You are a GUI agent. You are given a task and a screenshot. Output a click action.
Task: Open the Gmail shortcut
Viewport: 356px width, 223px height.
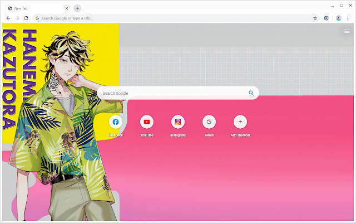(209, 122)
